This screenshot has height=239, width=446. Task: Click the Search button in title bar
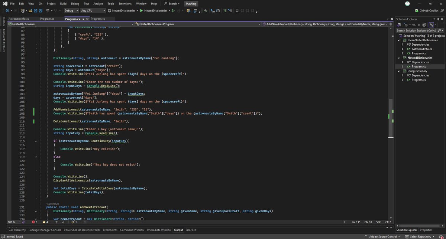(172, 3)
